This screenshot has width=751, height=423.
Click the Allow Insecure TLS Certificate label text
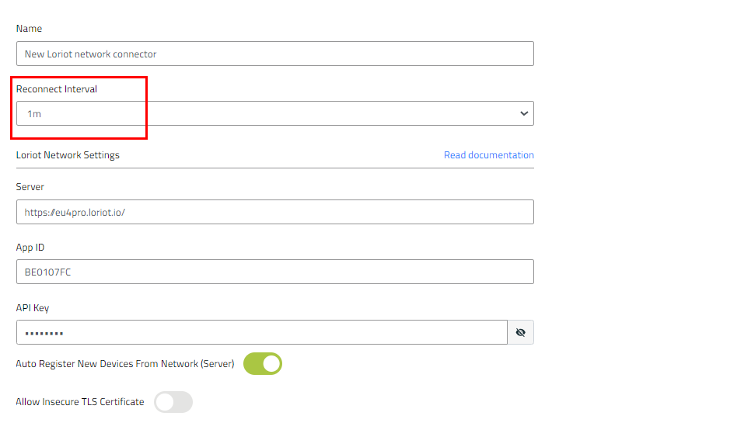[80, 402]
